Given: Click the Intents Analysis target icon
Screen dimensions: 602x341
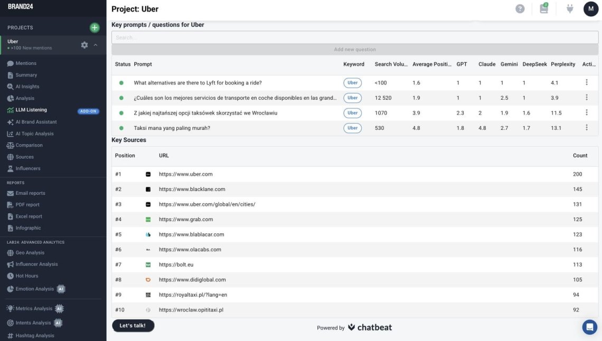Looking at the screenshot, I should coord(11,323).
